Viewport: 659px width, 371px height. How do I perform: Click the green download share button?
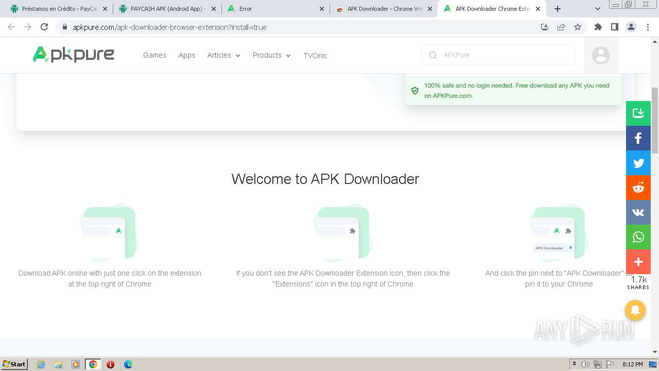pyautogui.click(x=638, y=113)
